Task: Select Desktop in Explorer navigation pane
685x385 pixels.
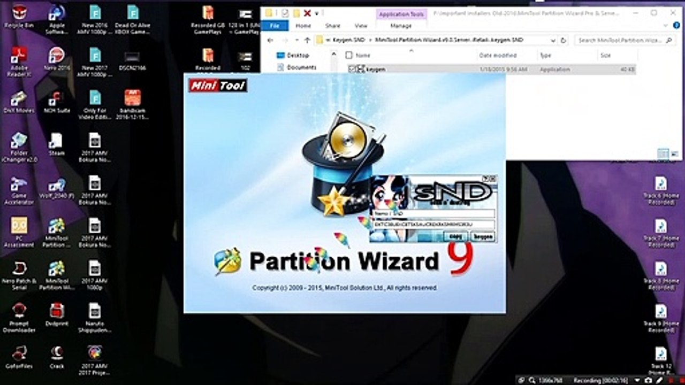Action: (293, 55)
